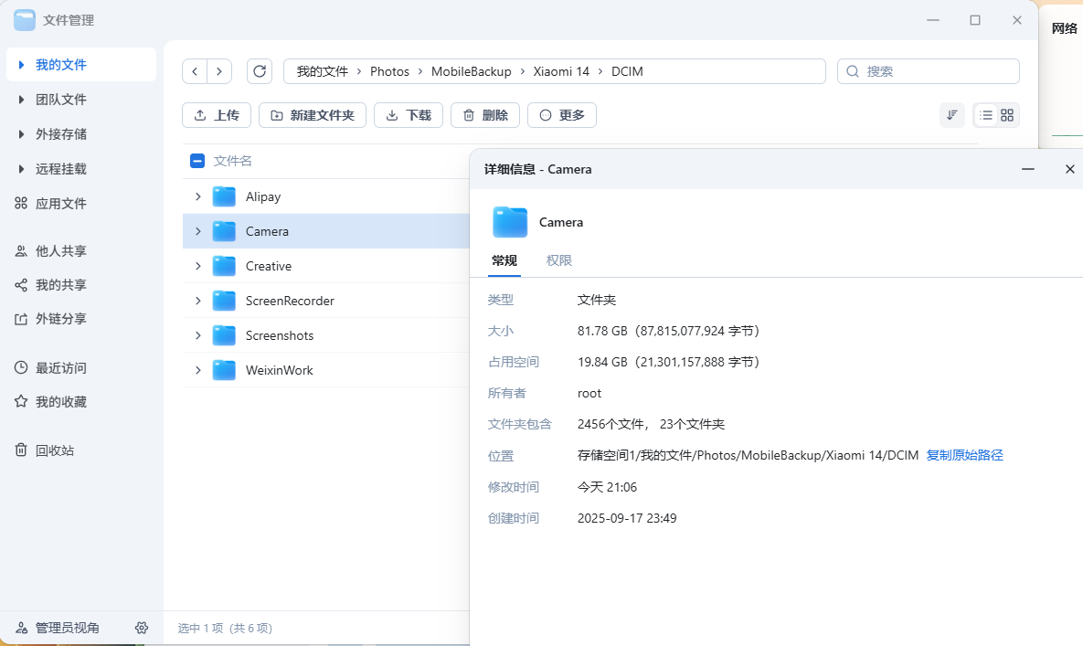Switch to grid view
Screen dimensions: 1083x646
click(1007, 115)
